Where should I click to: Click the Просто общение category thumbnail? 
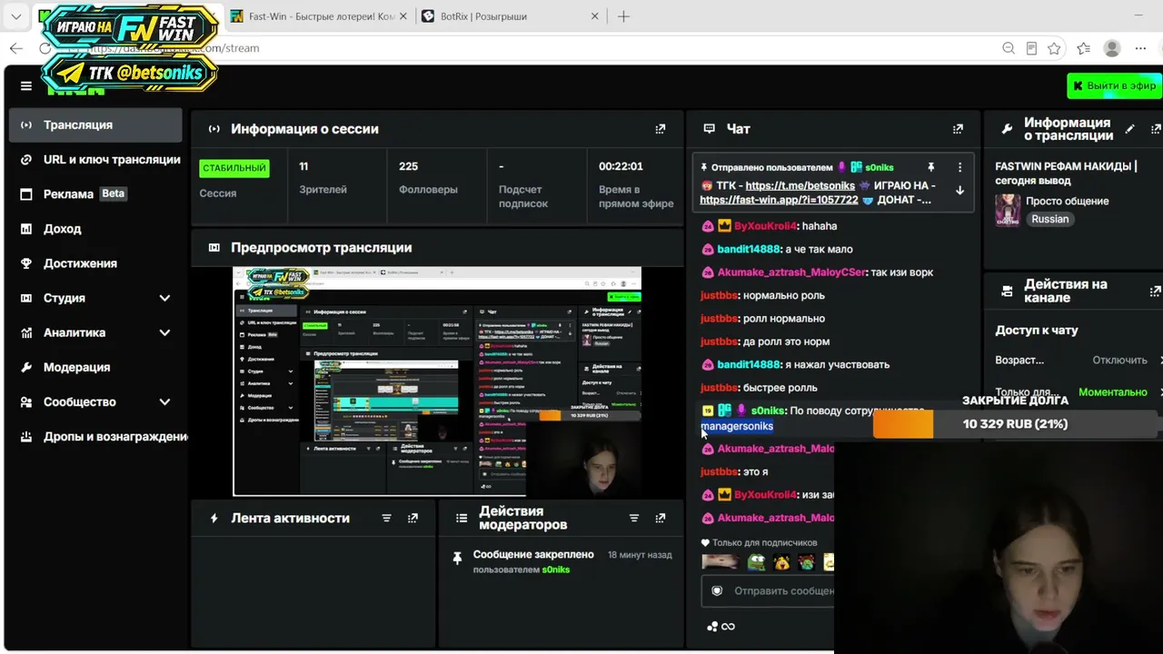[1008, 210]
